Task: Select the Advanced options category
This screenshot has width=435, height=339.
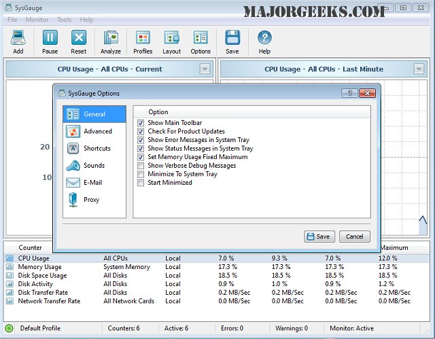Action: [x=94, y=131]
